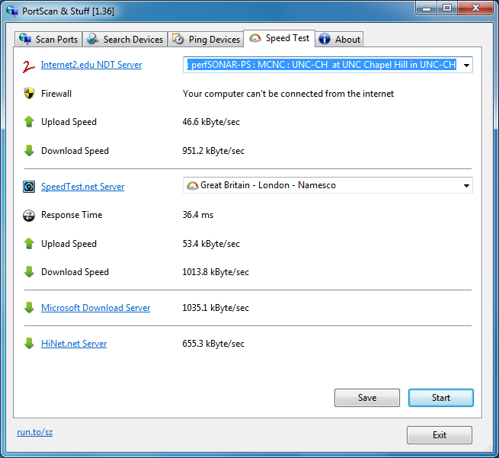Click the PortScan app icon in title bar
The width and height of the screenshot is (499, 458).
pyautogui.click(x=12, y=11)
